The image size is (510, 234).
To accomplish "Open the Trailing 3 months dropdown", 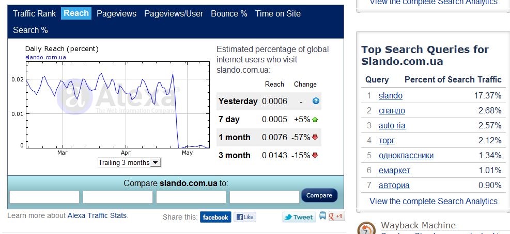I will [130, 162].
